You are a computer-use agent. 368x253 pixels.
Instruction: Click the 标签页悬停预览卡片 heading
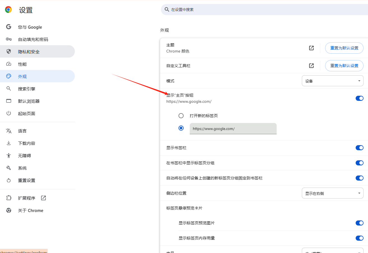click(184, 208)
